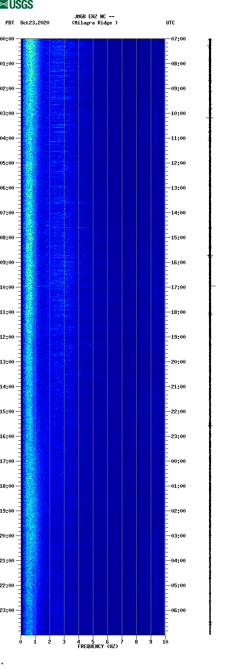Click the UTC '06:00' time label
Viewport: 228px width, 668px height.
tap(178, 610)
